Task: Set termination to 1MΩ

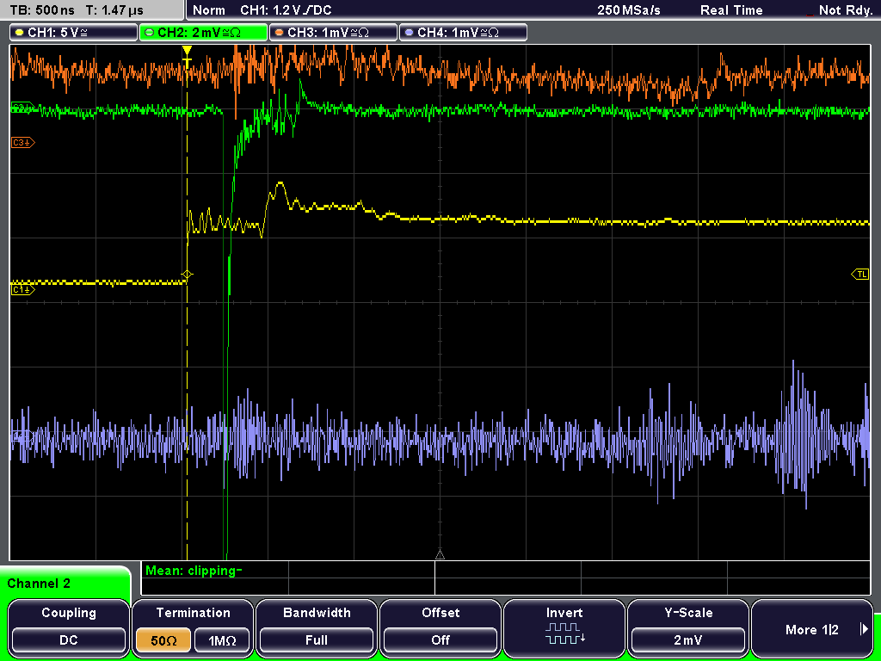Action: coord(222,640)
